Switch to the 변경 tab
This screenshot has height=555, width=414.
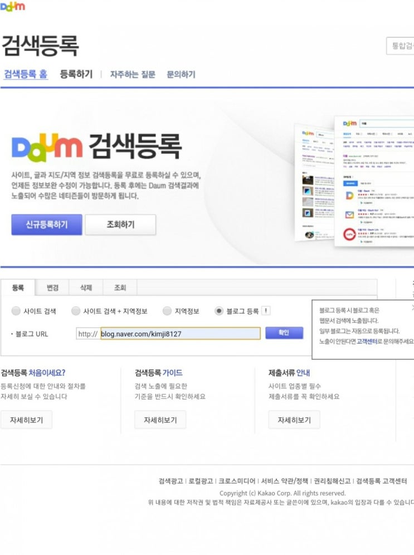(x=52, y=288)
